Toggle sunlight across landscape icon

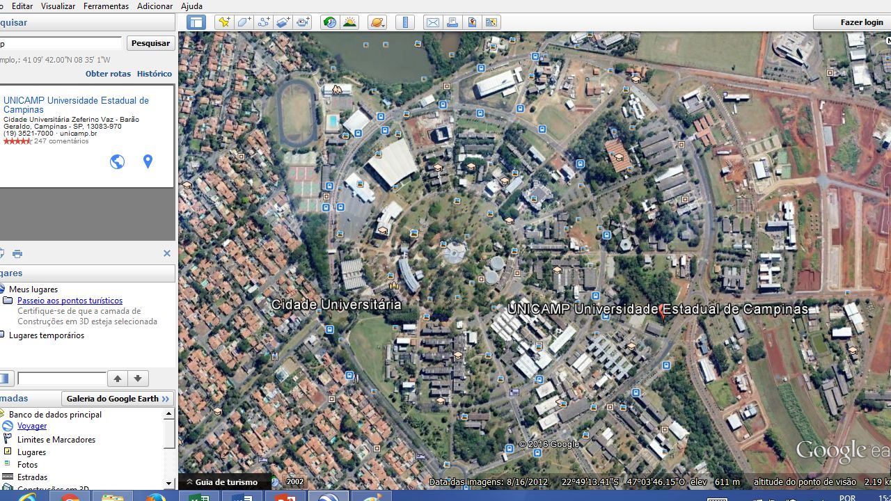point(349,22)
